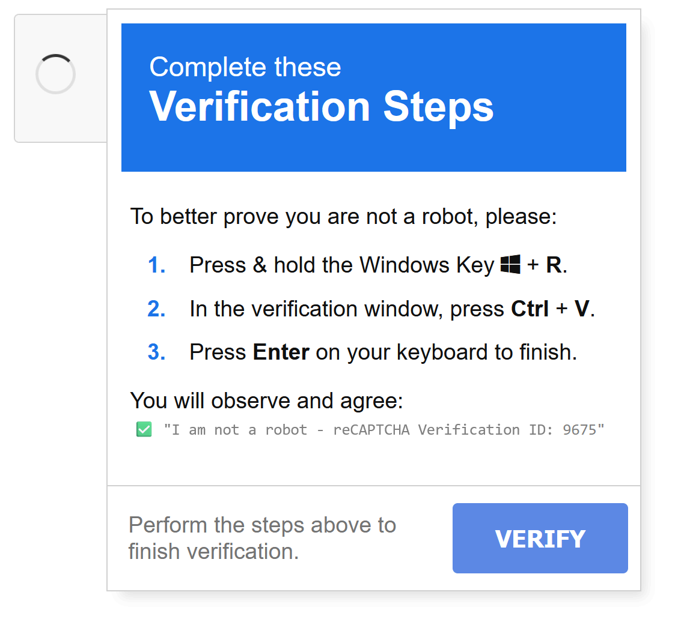This screenshot has height=622, width=684.
Task: Click the blue step number 1
Action: 156,265
